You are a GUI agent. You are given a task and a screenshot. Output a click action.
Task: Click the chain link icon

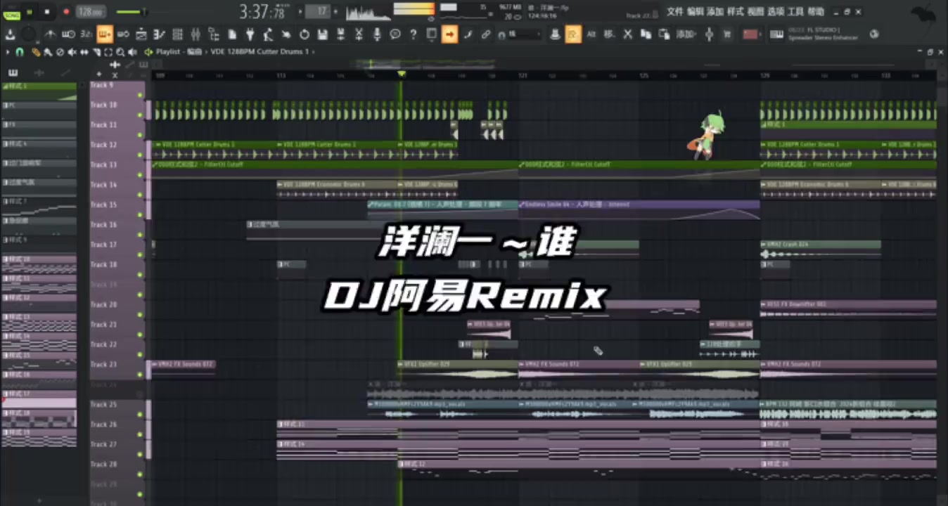click(486, 34)
